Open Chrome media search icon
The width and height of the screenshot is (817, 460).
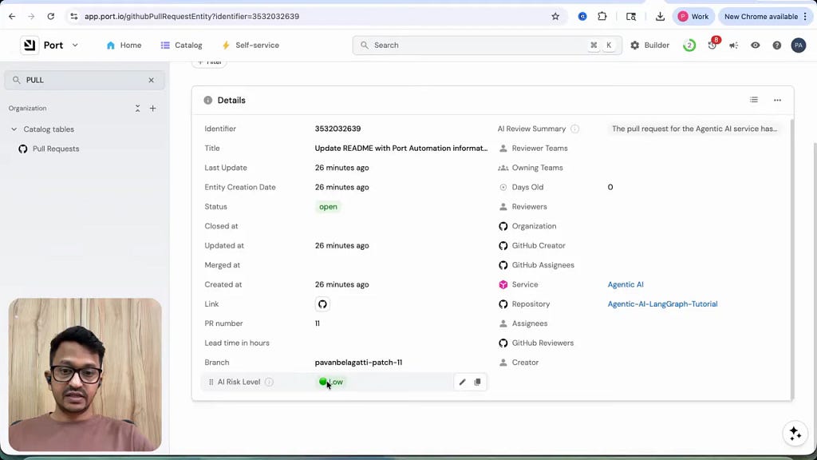[x=631, y=16]
